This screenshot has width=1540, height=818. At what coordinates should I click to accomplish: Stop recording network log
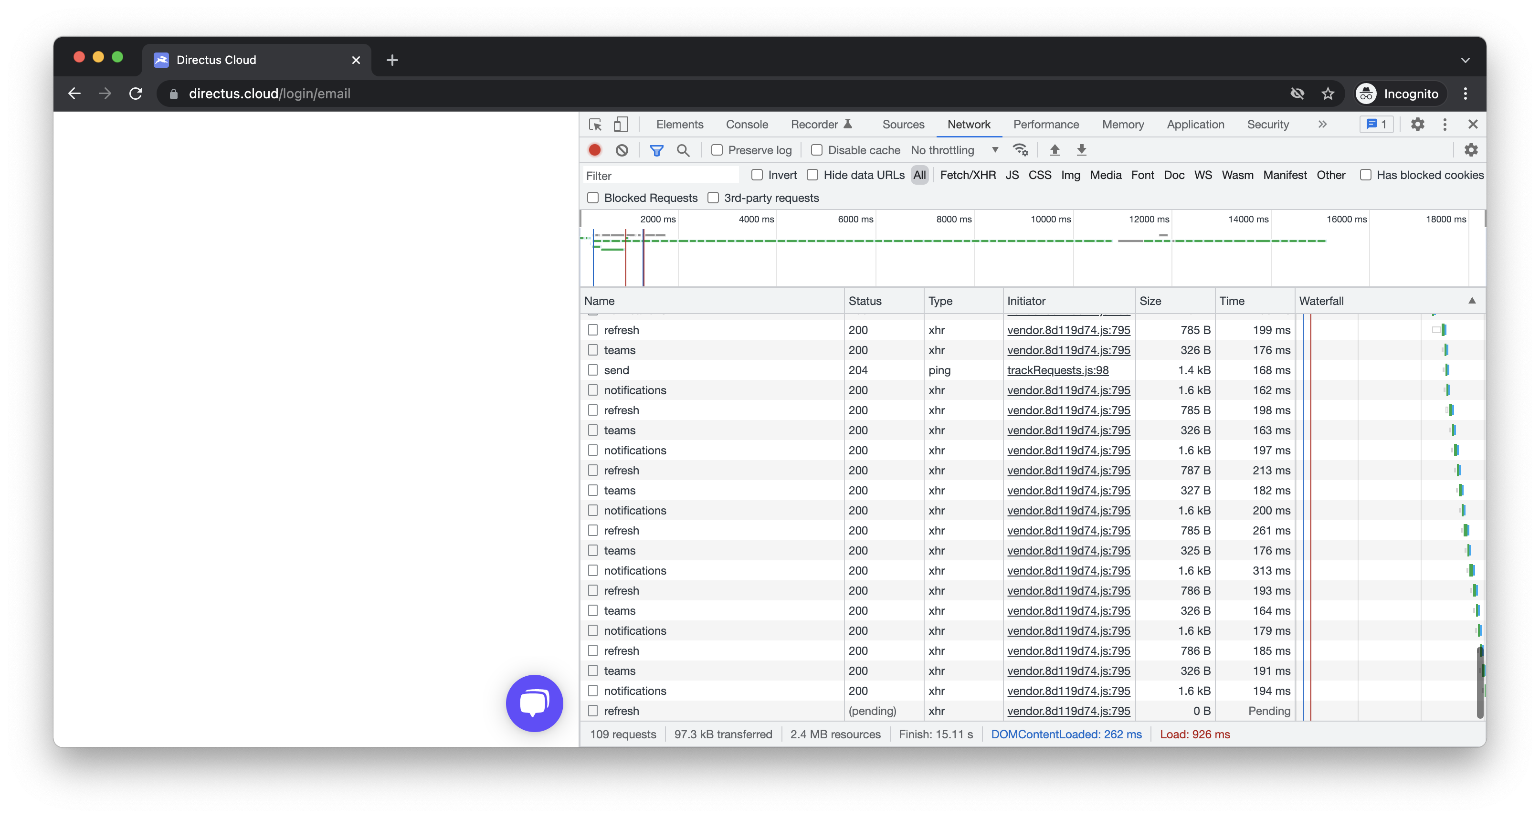[x=595, y=150]
